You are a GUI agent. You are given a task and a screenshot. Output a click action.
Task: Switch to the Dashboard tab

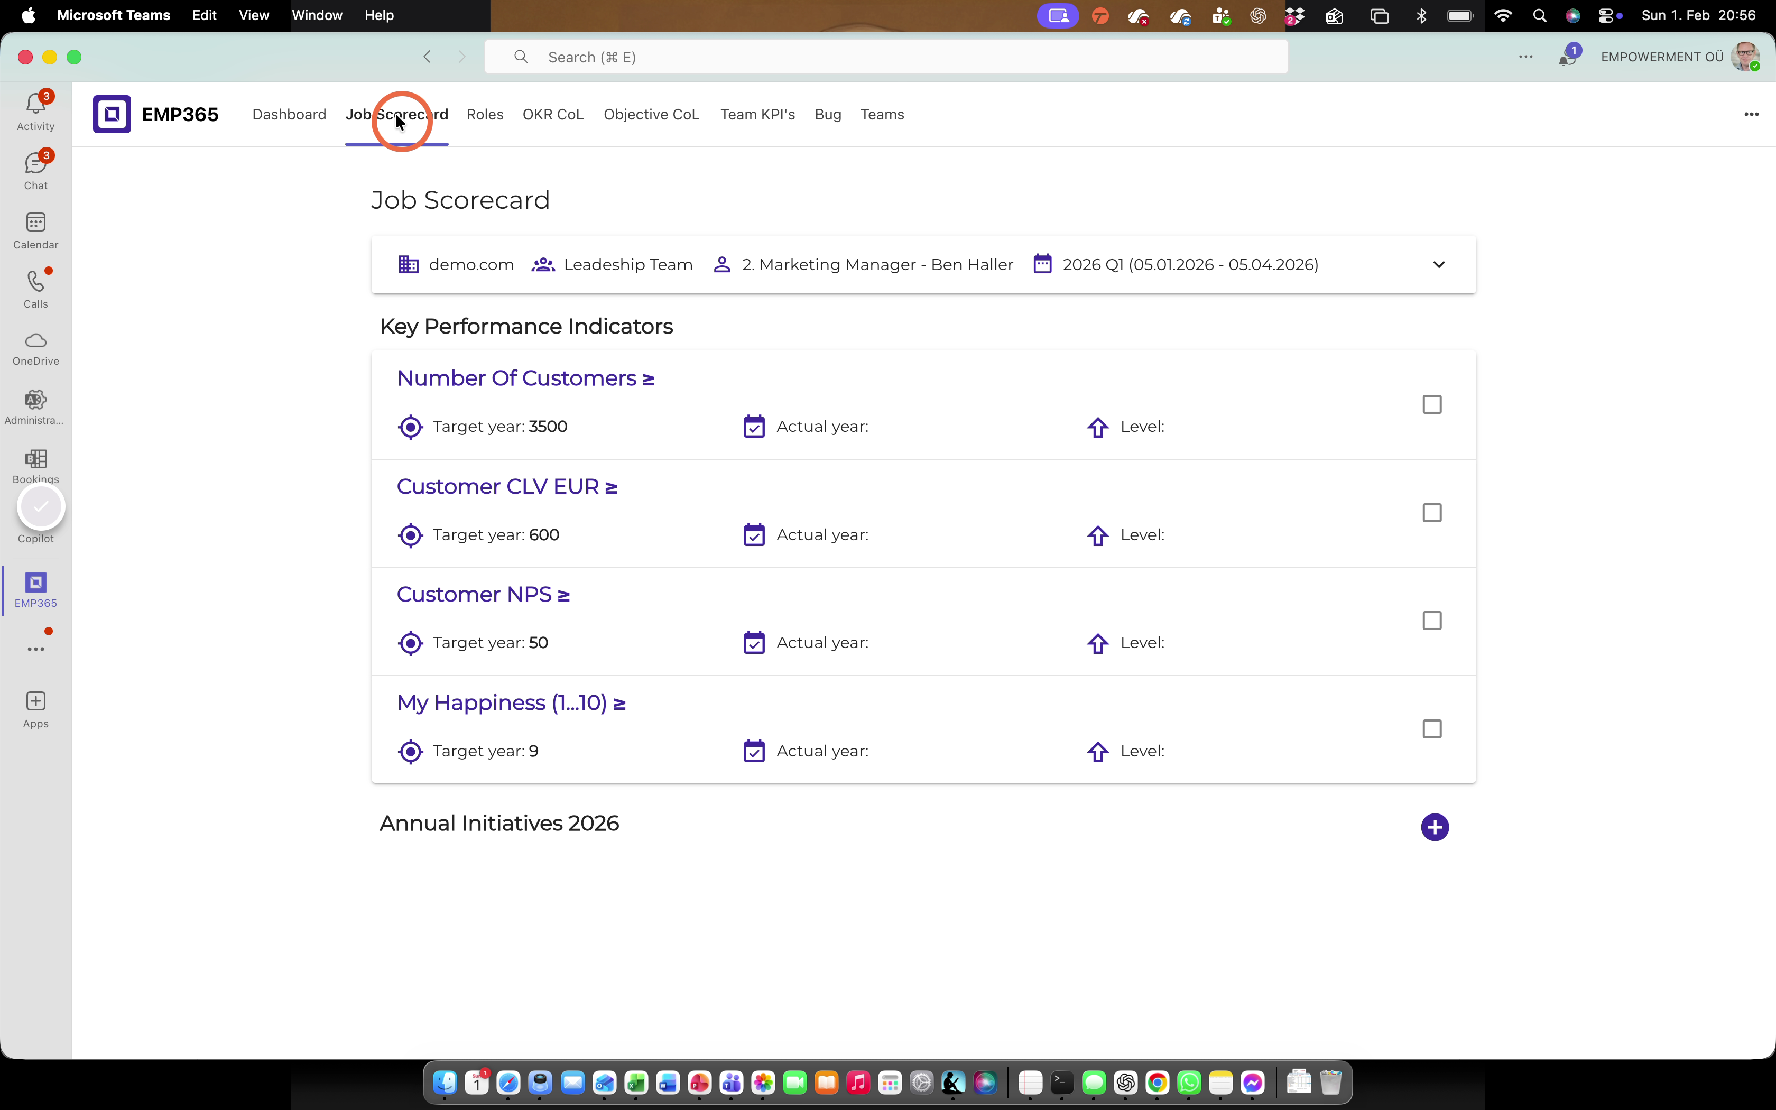[x=289, y=115]
